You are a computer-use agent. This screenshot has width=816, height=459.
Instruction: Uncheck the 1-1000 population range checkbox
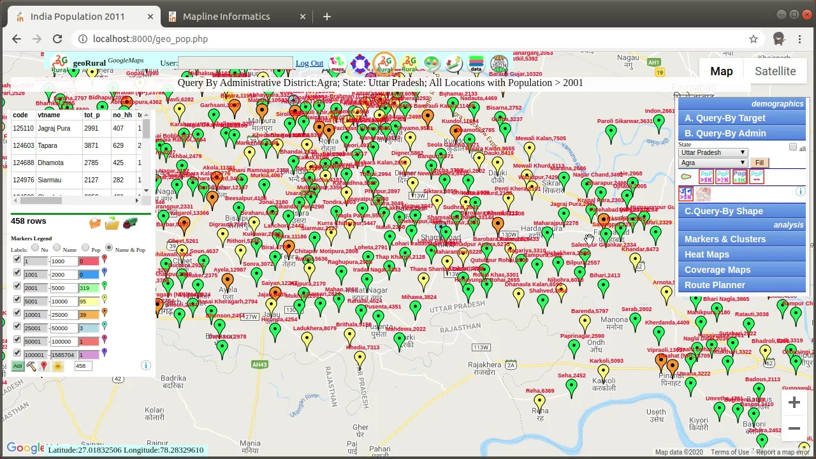pyautogui.click(x=17, y=260)
